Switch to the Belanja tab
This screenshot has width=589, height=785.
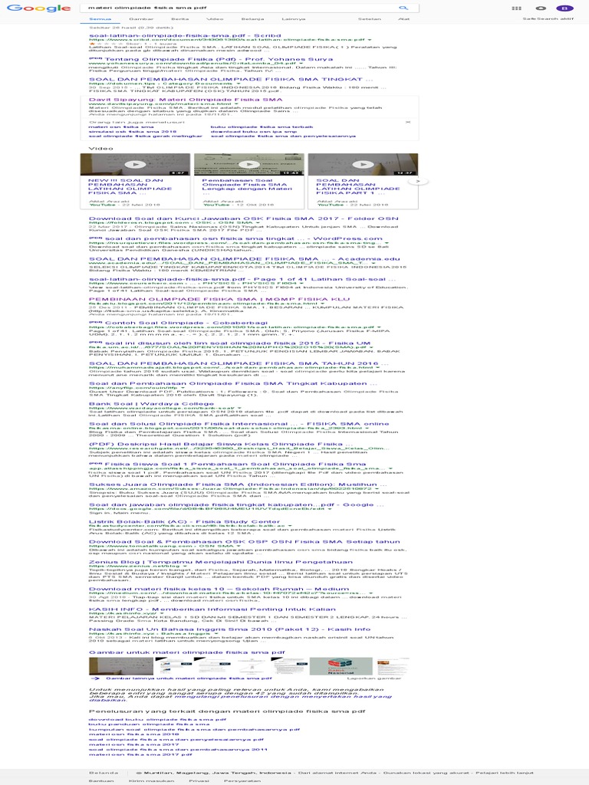pyautogui.click(x=252, y=19)
